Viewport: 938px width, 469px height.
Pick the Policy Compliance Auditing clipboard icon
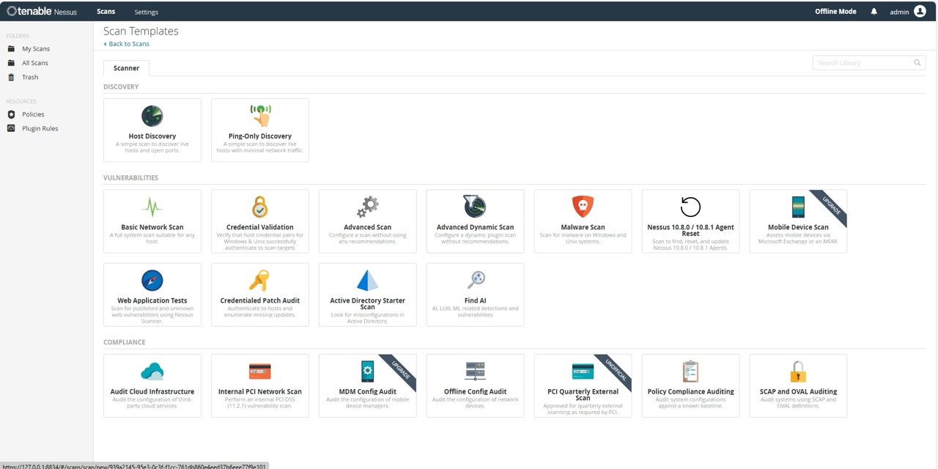pos(690,371)
